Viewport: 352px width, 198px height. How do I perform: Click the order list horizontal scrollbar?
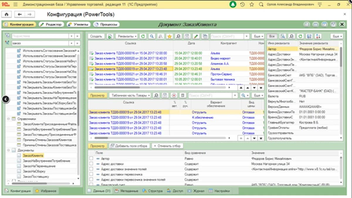coord(164,87)
